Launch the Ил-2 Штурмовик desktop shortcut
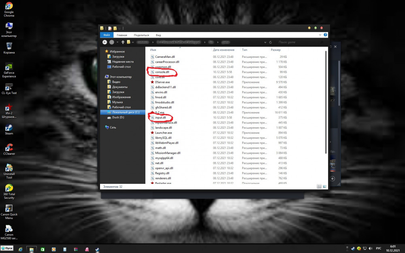Image resolution: width=405 pixels, height=253 pixels. click(x=9, y=111)
